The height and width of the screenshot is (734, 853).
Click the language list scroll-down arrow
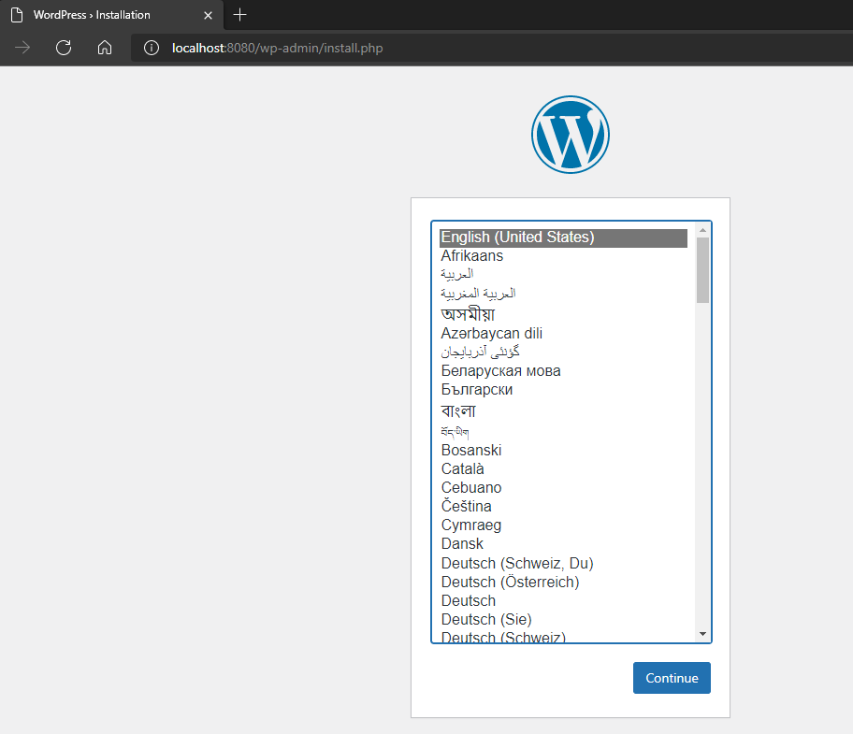tap(702, 634)
